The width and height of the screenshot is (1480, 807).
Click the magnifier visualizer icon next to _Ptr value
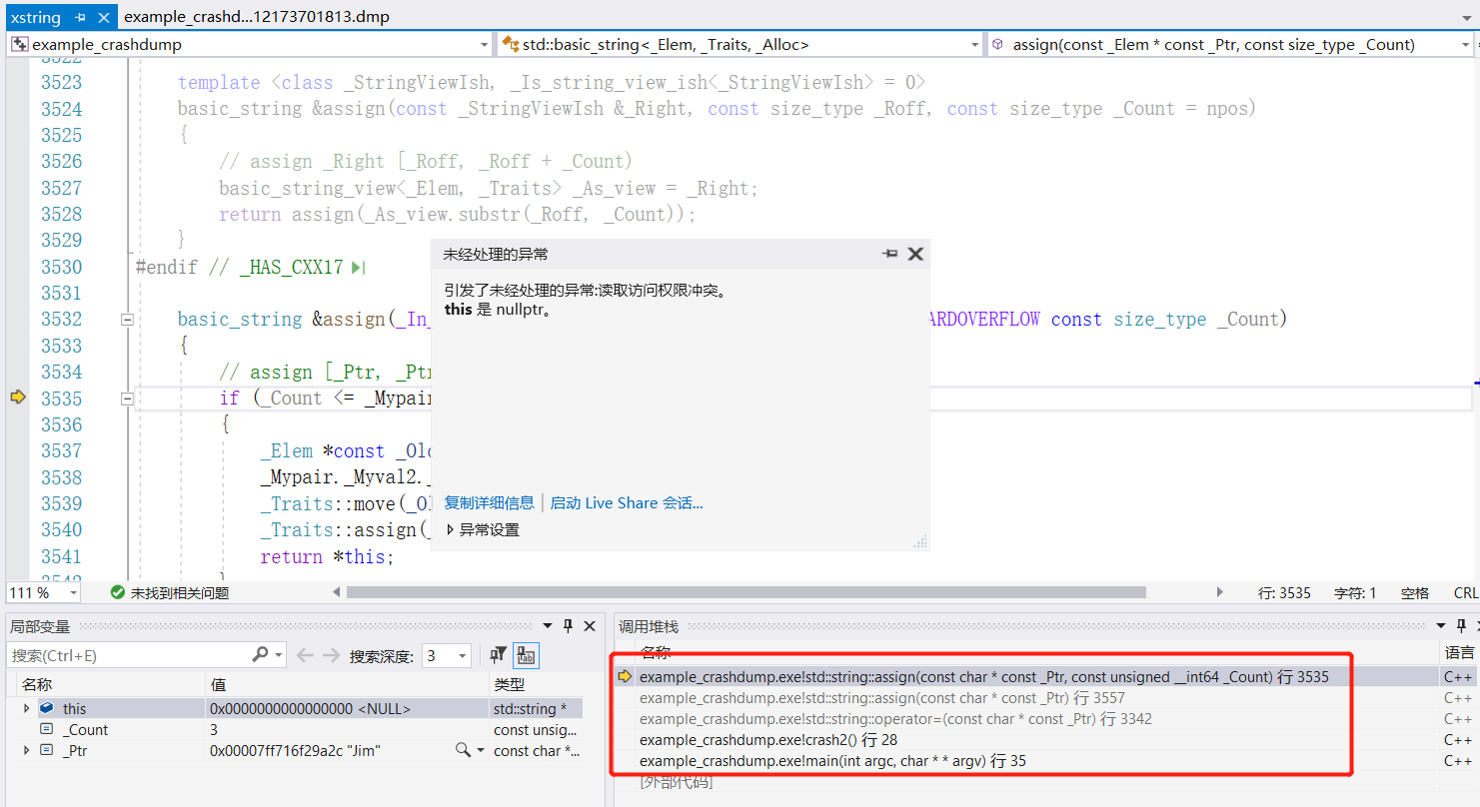[462, 749]
